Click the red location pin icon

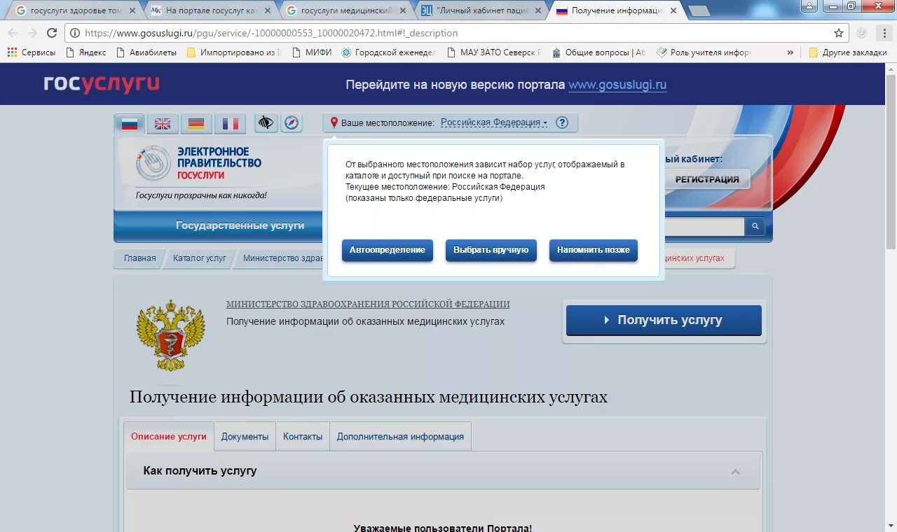334,122
